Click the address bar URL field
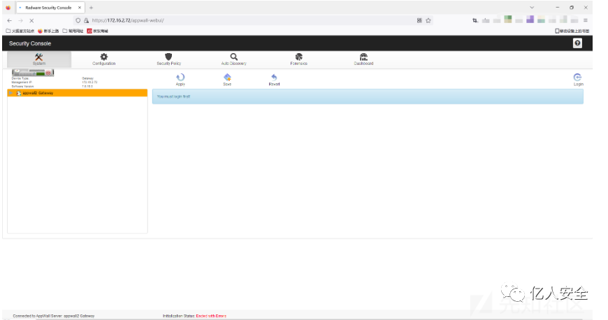 (252, 20)
